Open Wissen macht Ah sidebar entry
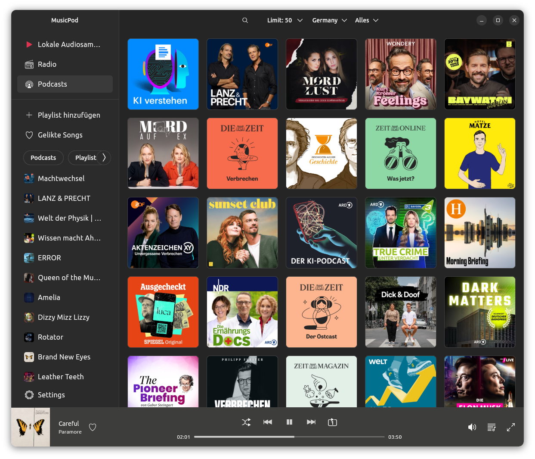This screenshot has width=535, height=459. (x=65, y=238)
